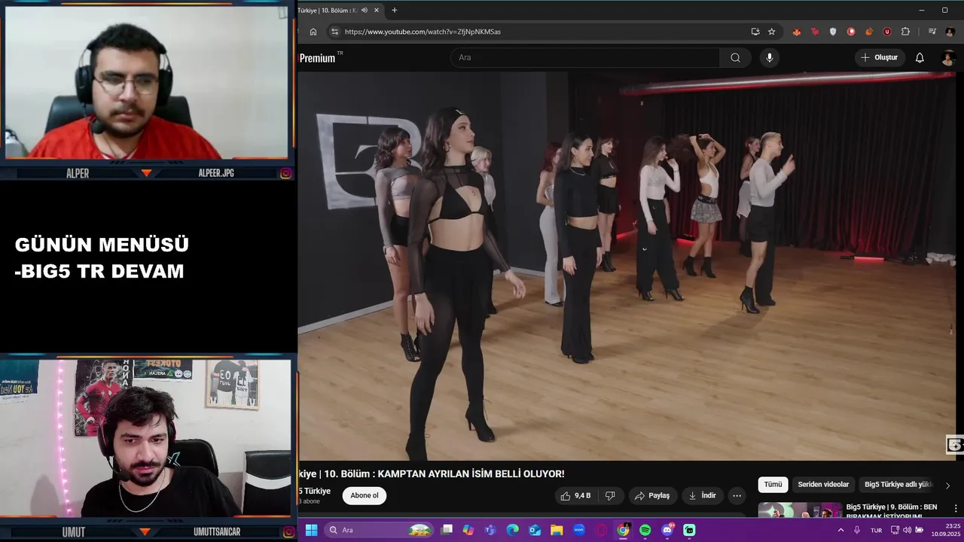Viewport: 964px width, 542px height.
Task: Open the clock showing 23:25
Action: coord(947,530)
